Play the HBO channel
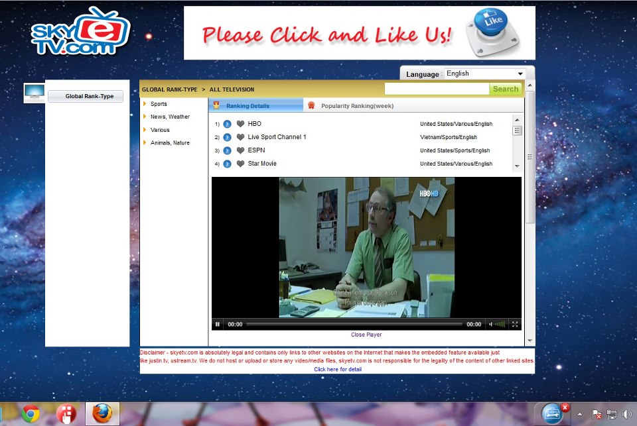 pyautogui.click(x=228, y=124)
